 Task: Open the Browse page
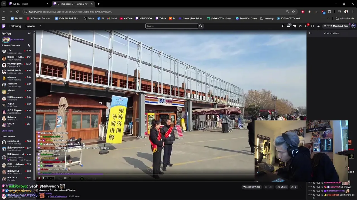coord(30,26)
